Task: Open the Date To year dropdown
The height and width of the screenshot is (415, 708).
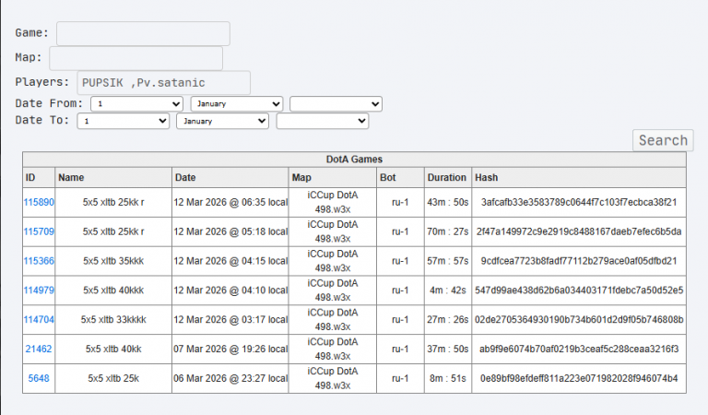Action: click(x=323, y=121)
